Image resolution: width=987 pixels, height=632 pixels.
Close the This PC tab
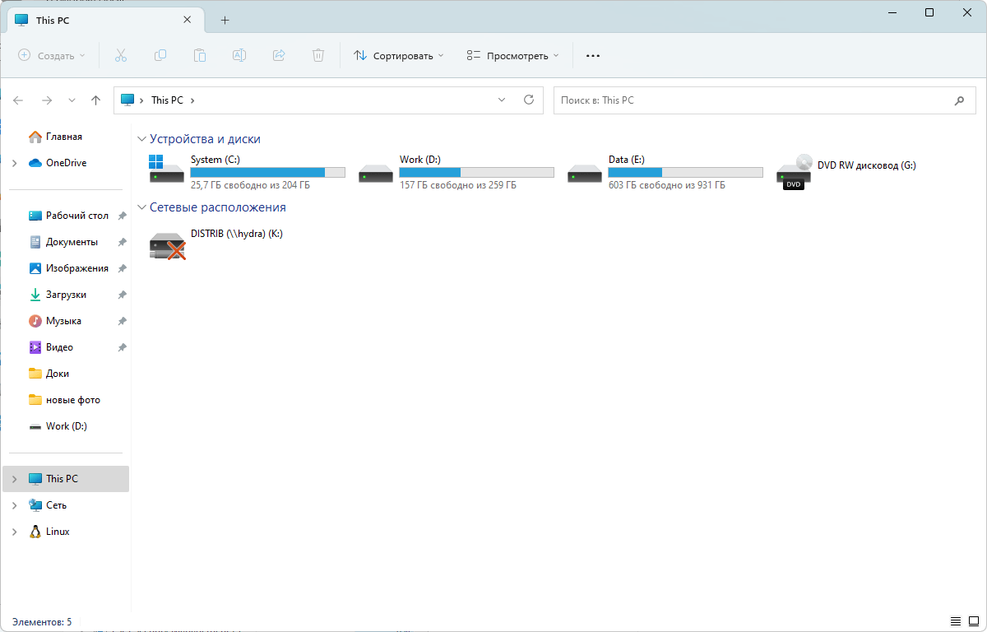point(188,20)
